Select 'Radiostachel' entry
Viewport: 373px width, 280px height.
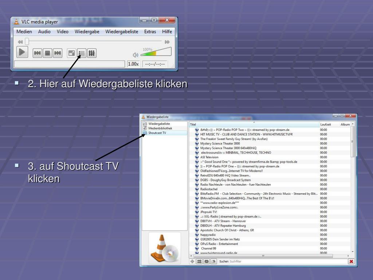[209, 189]
